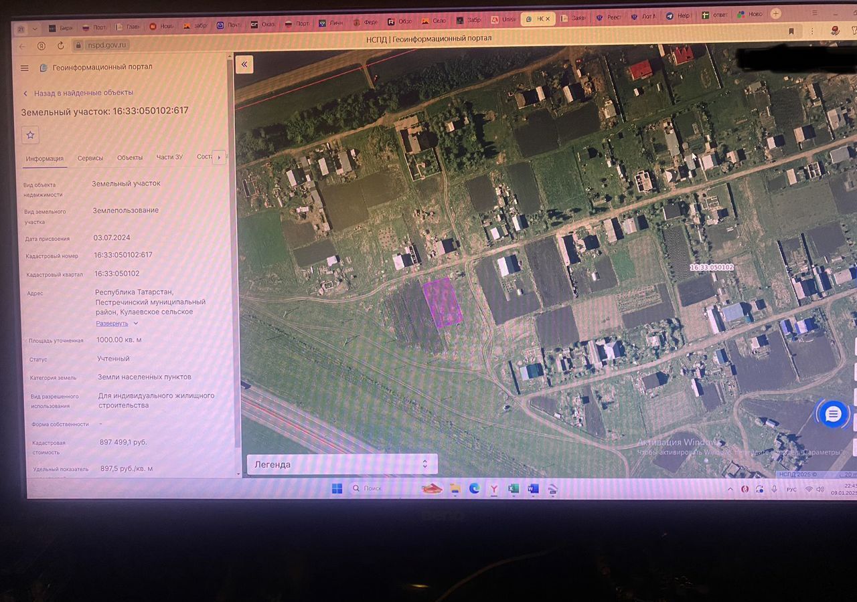Open taskbar clock showing 09.01.2025
The image size is (857, 602).
(x=844, y=490)
